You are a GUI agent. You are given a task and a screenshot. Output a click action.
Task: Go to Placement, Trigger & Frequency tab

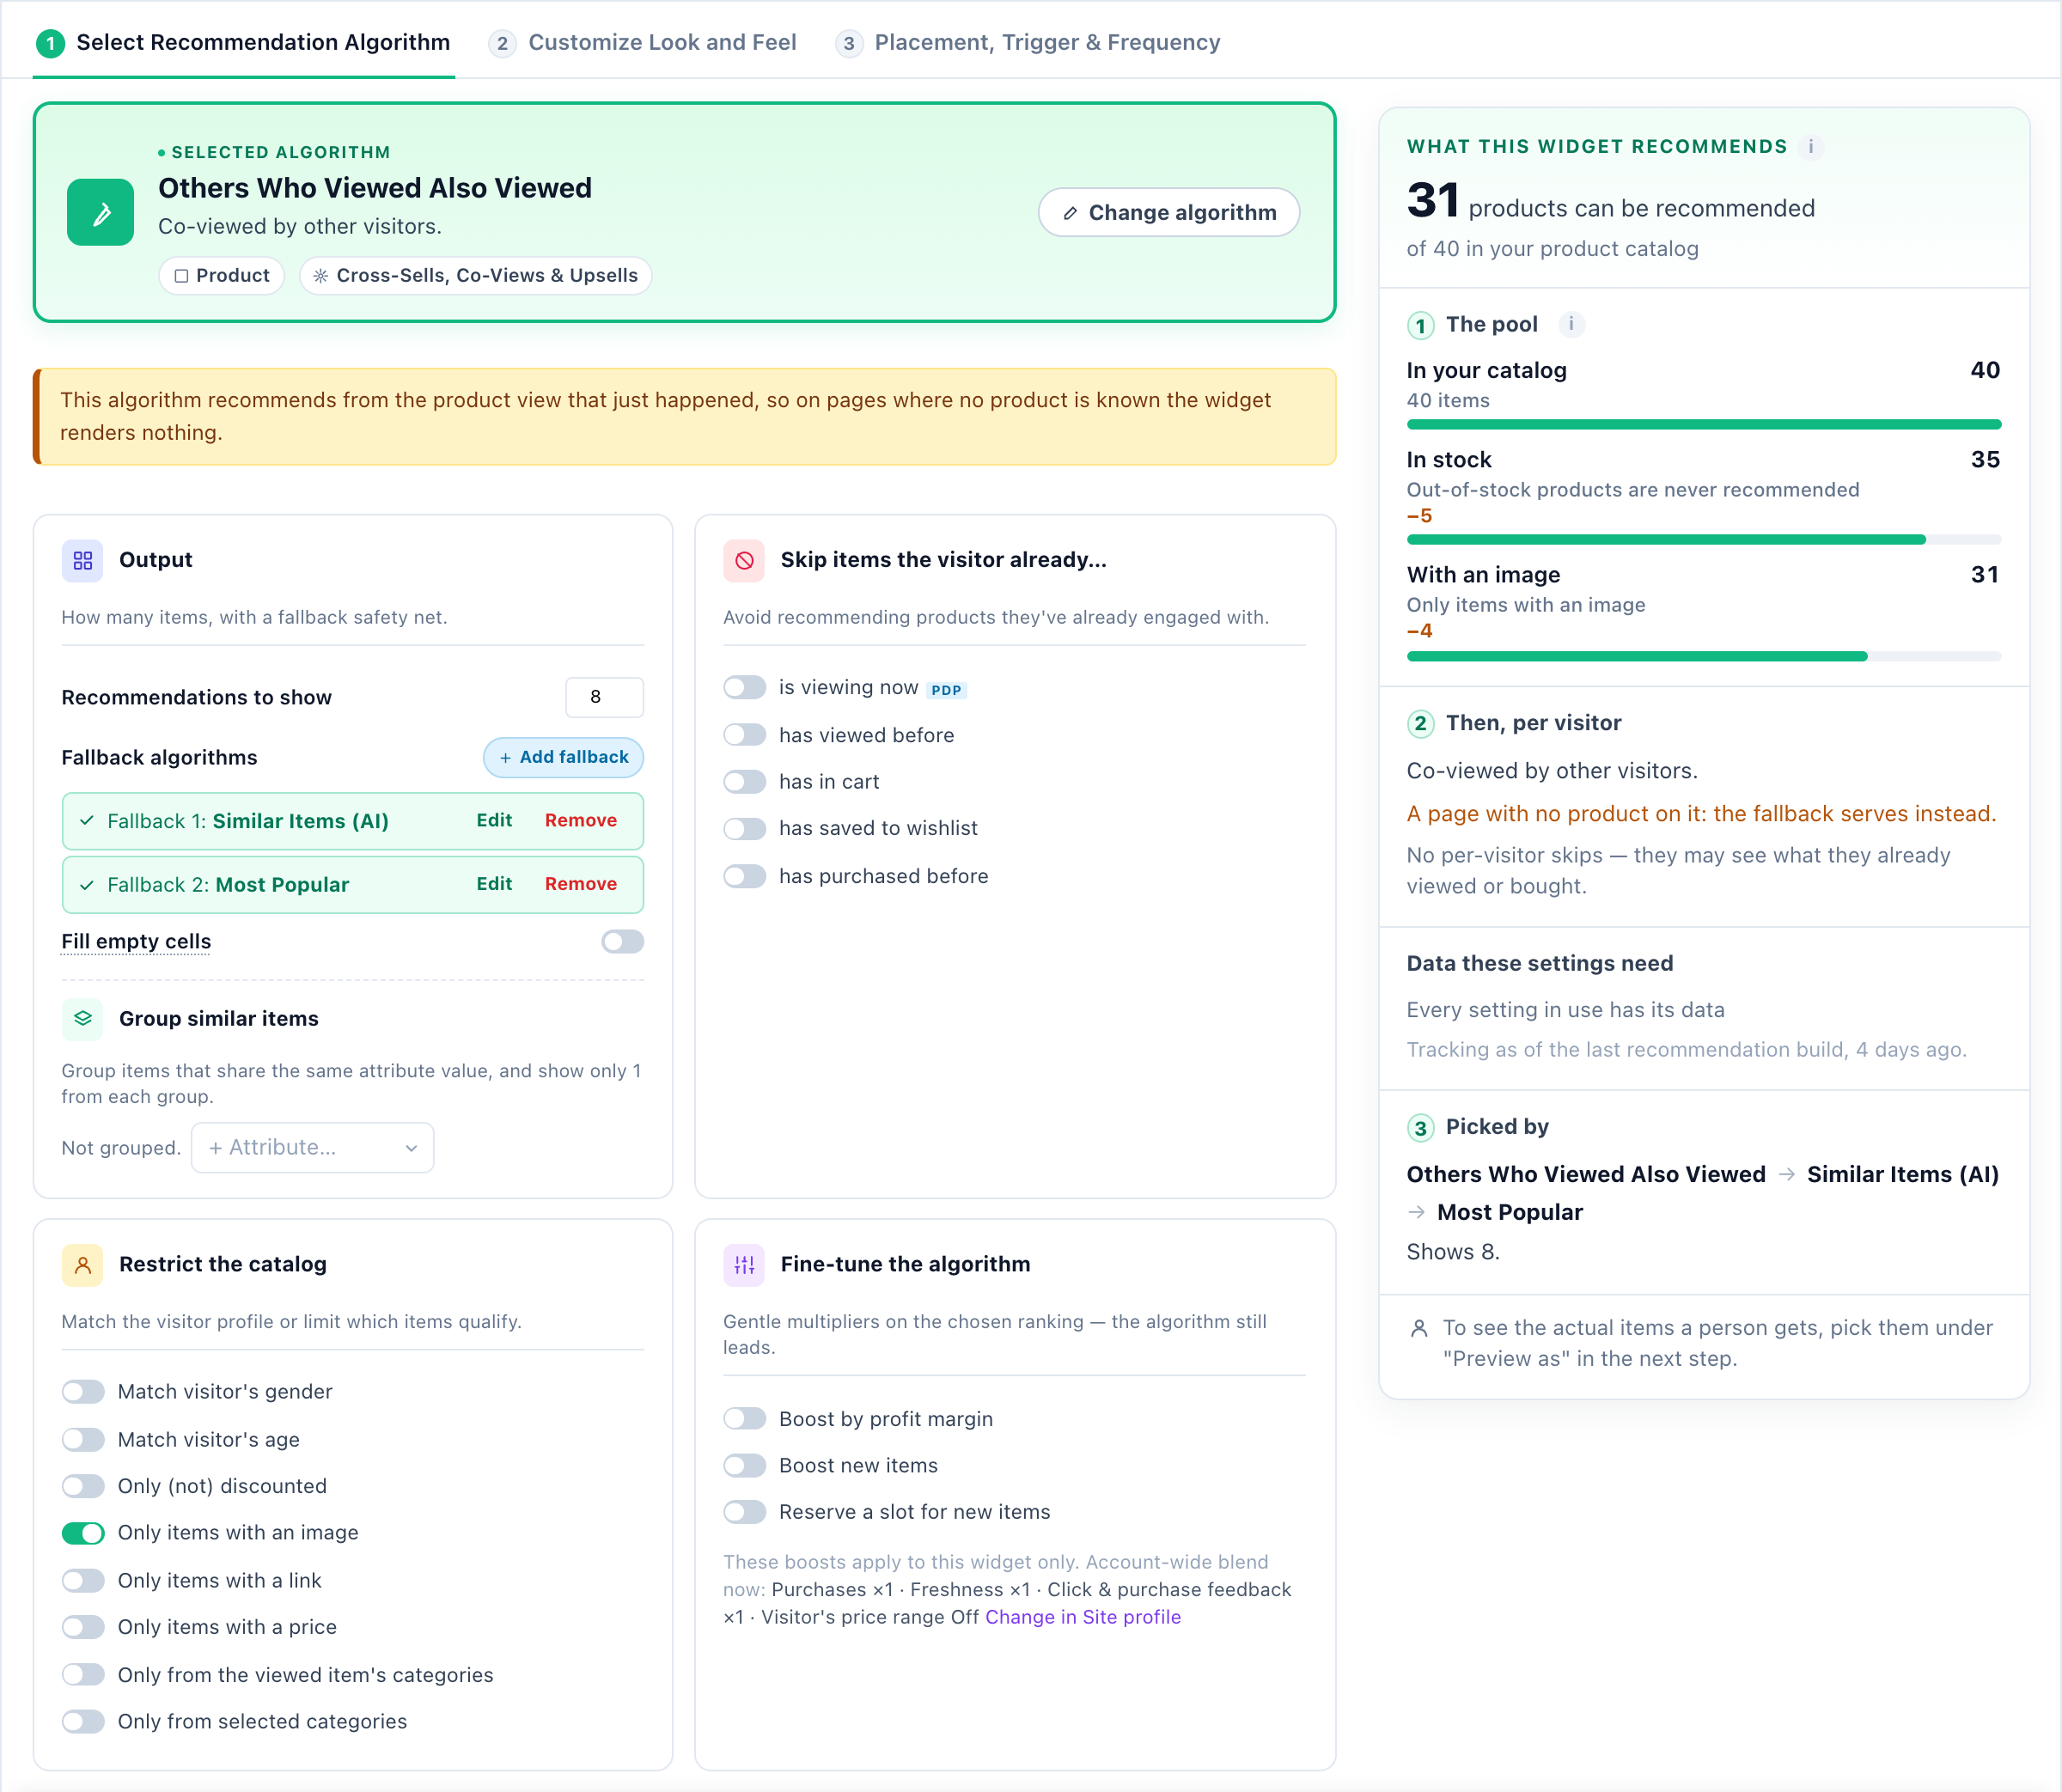[x=1029, y=42]
